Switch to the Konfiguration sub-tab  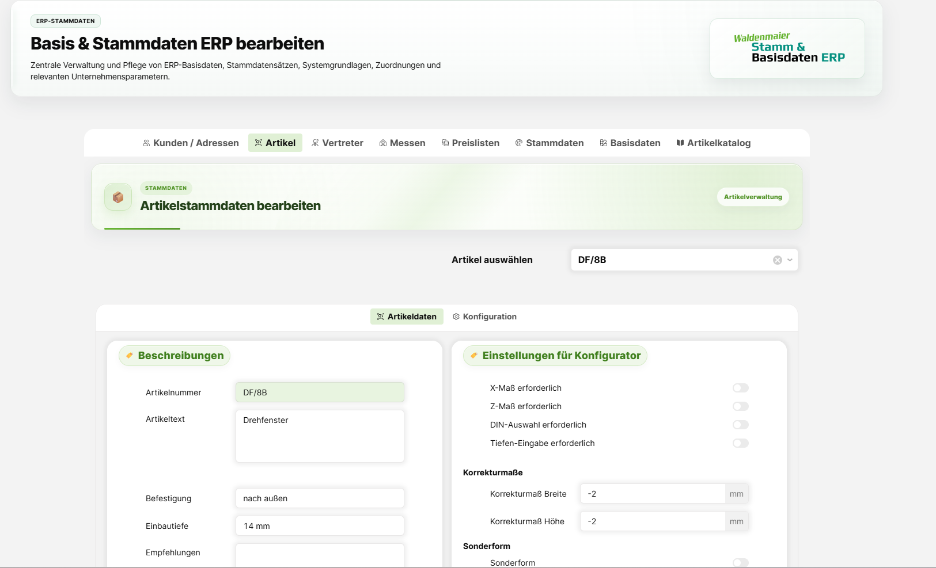[x=484, y=317]
